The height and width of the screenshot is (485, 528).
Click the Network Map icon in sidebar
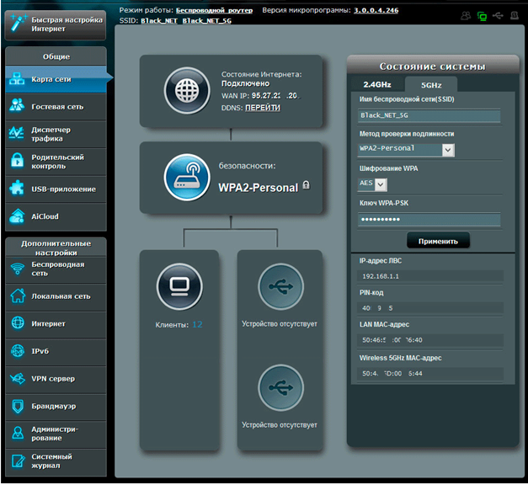17,79
